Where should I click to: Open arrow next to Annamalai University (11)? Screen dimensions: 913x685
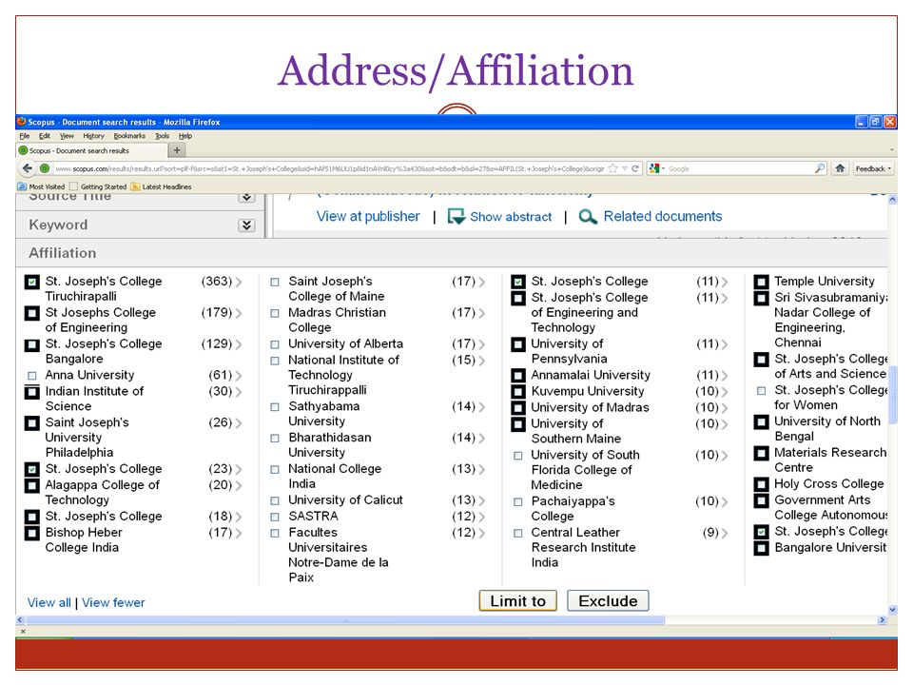[724, 376]
